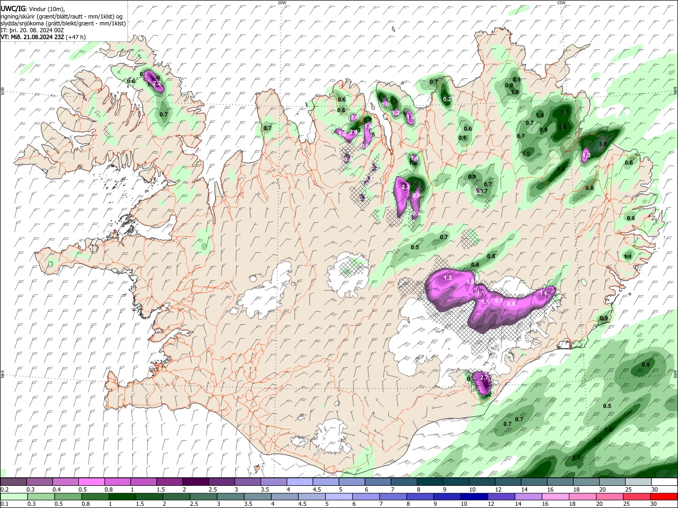Select the pale grey 25 swatch in the top legend row

tap(638, 482)
